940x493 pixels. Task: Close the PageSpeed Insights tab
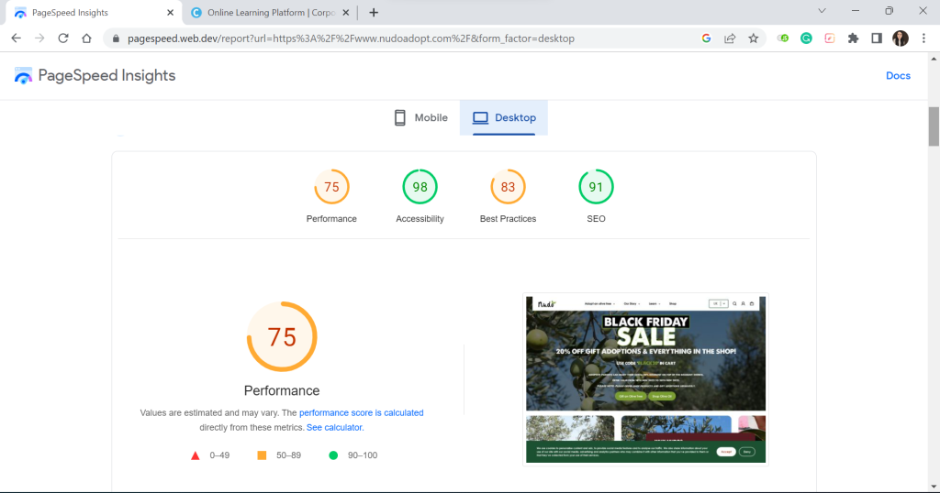(x=170, y=13)
